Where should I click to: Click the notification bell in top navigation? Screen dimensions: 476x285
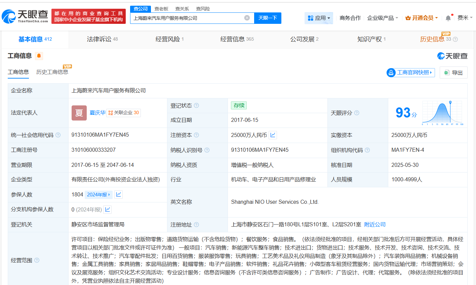[x=448, y=18]
